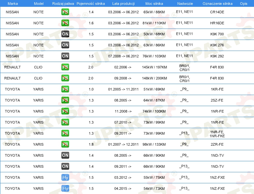Select engine code K9K 292
The height and width of the screenshot is (194, 254).
pos(217,56)
